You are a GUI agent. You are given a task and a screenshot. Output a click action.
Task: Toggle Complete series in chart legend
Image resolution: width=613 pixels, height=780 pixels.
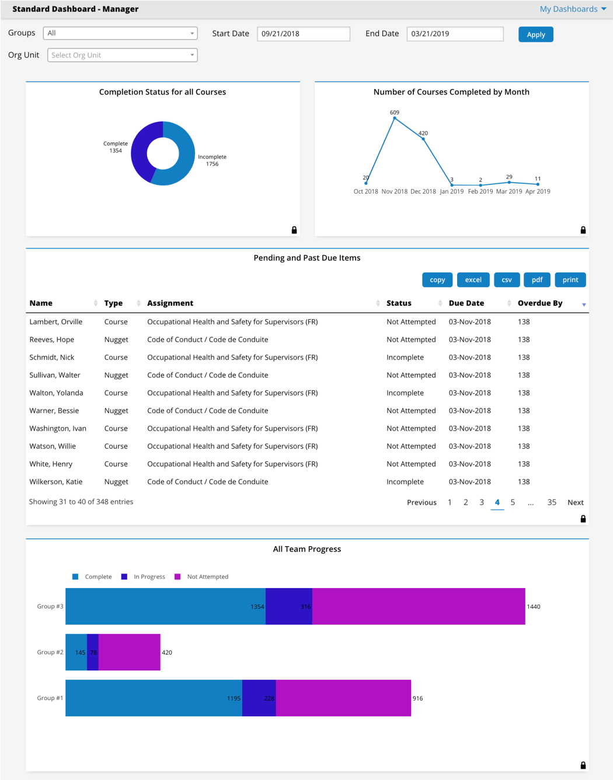[92, 577]
